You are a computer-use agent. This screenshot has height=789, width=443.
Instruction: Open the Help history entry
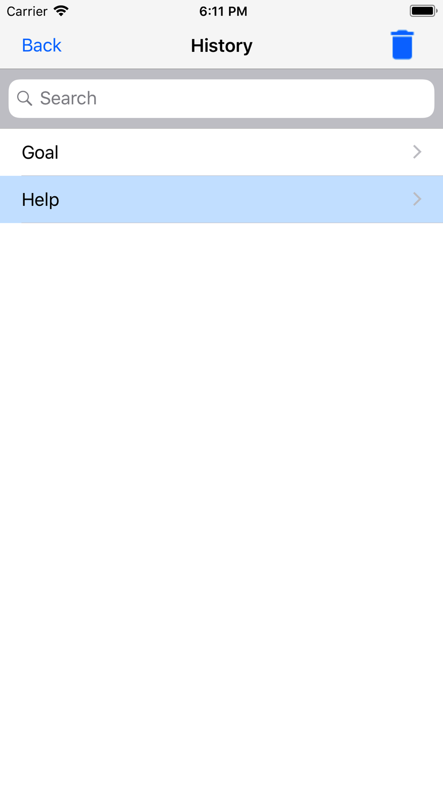pos(221,199)
